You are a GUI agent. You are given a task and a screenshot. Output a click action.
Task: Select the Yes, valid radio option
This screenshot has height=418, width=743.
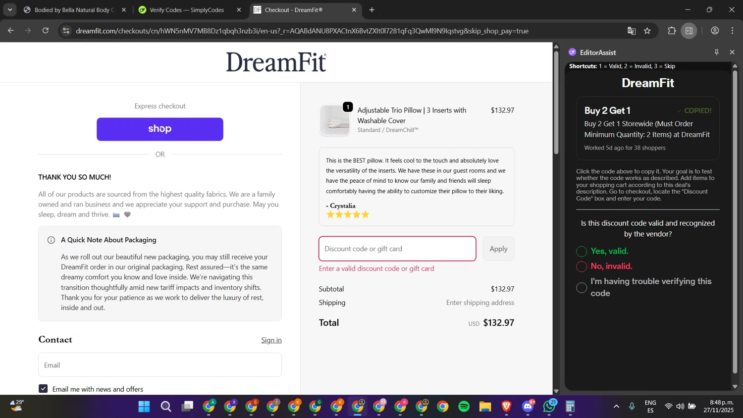[582, 252]
